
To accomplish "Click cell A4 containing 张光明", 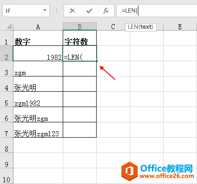I will (38, 84).
